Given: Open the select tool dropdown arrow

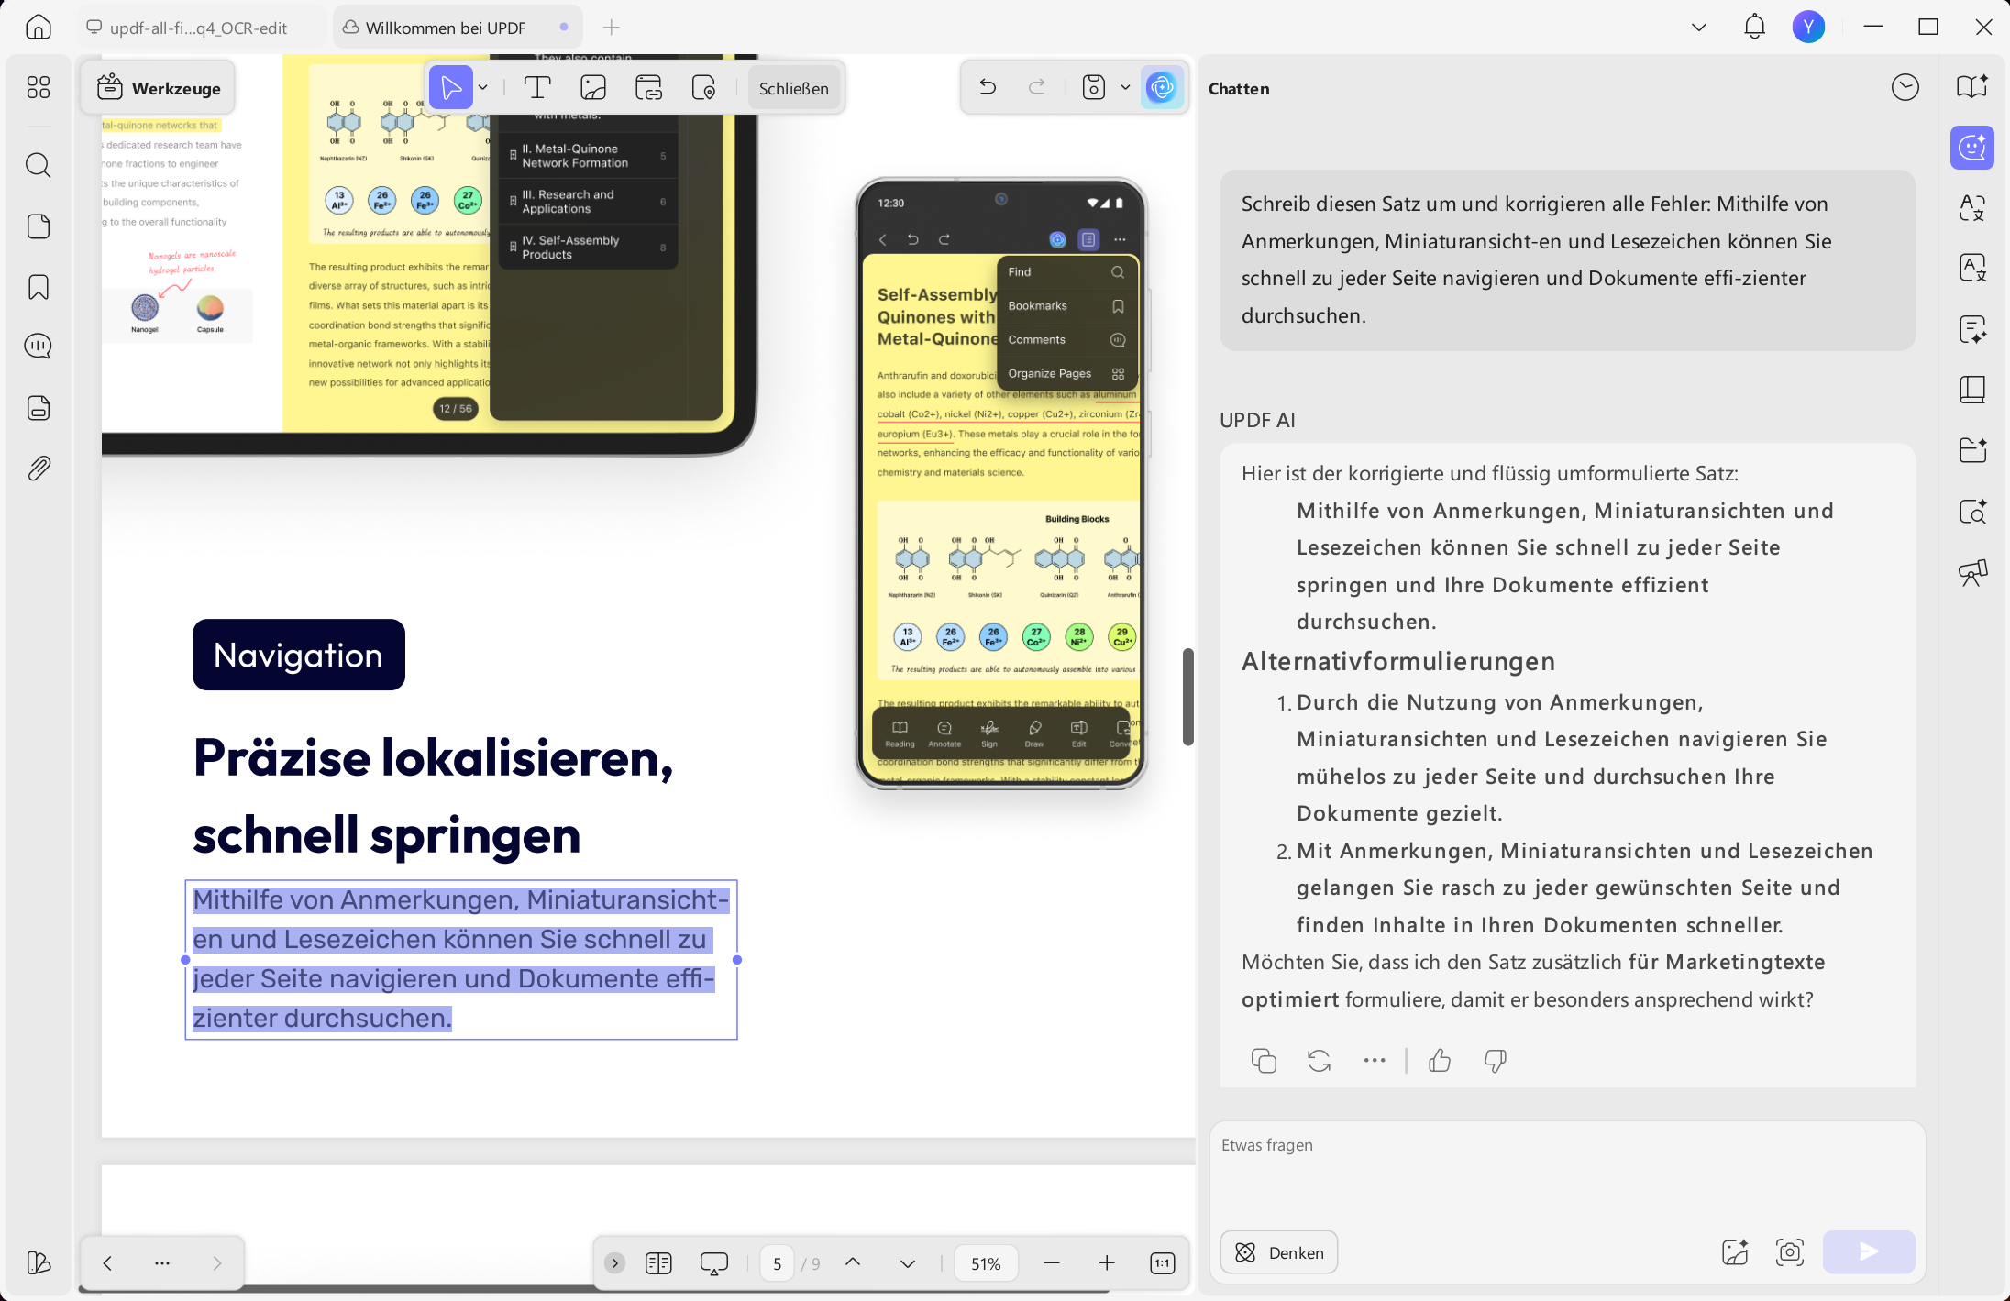Looking at the screenshot, I should [483, 88].
